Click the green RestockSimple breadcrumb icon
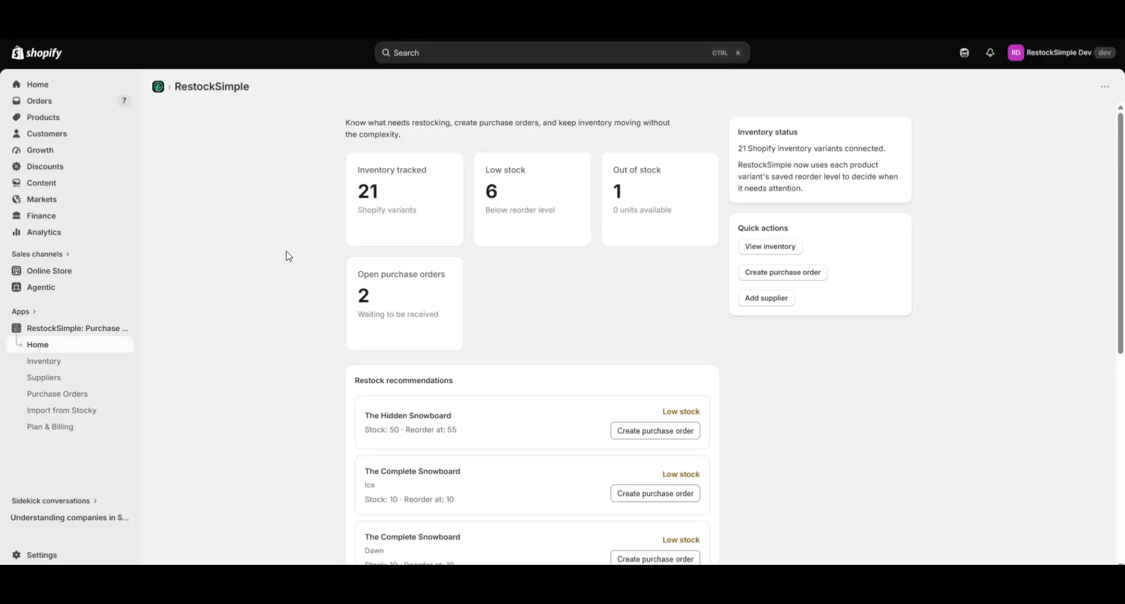The height and width of the screenshot is (604, 1125). pos(158,87)
